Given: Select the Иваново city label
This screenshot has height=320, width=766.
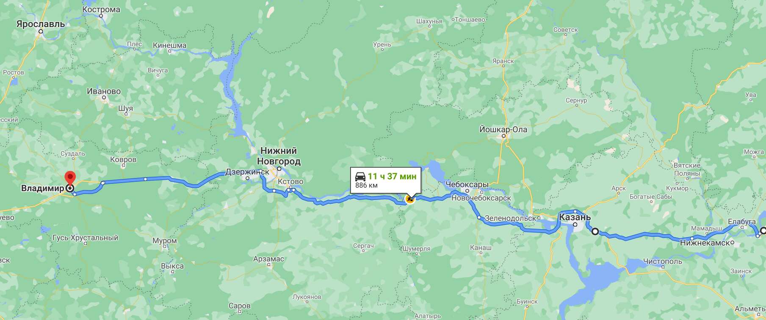Looking at the screenshot, I should [x=104, y=91].
